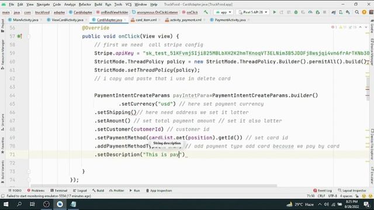Show hidden icons chevron in system tray
374x210 pixels.
click(320, 204)
